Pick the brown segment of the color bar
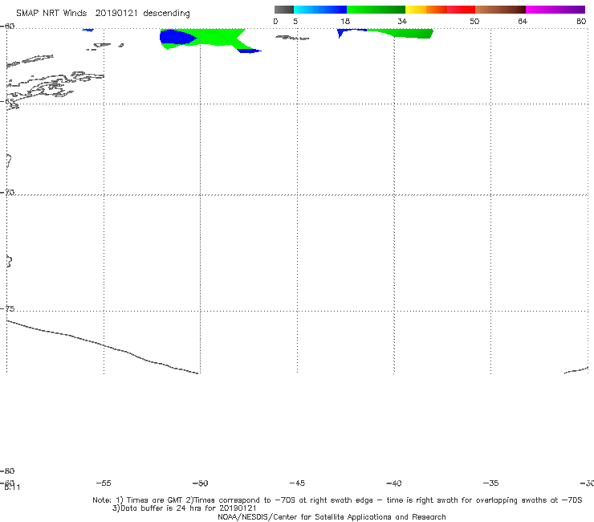 [x=500, y=10]
